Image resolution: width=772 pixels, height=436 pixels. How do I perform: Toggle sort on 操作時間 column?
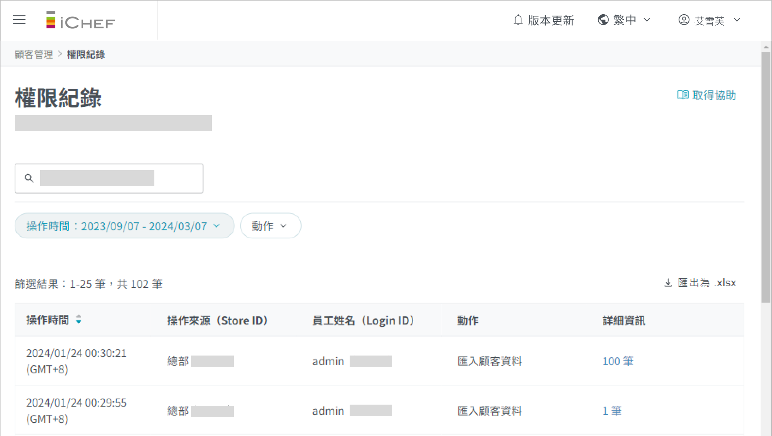pos(79,319)
